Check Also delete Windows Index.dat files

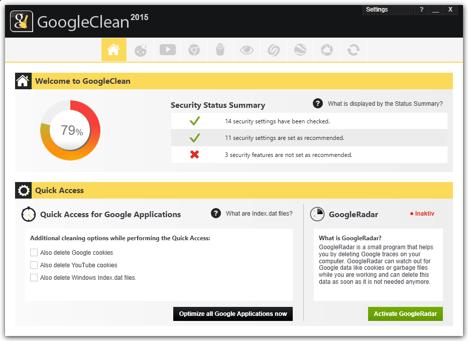[x=34, y=277]
